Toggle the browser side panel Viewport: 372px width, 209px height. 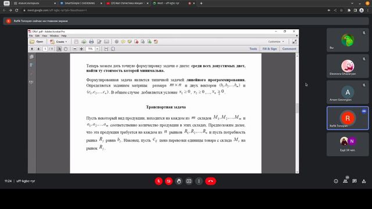[x=355, y=10]
